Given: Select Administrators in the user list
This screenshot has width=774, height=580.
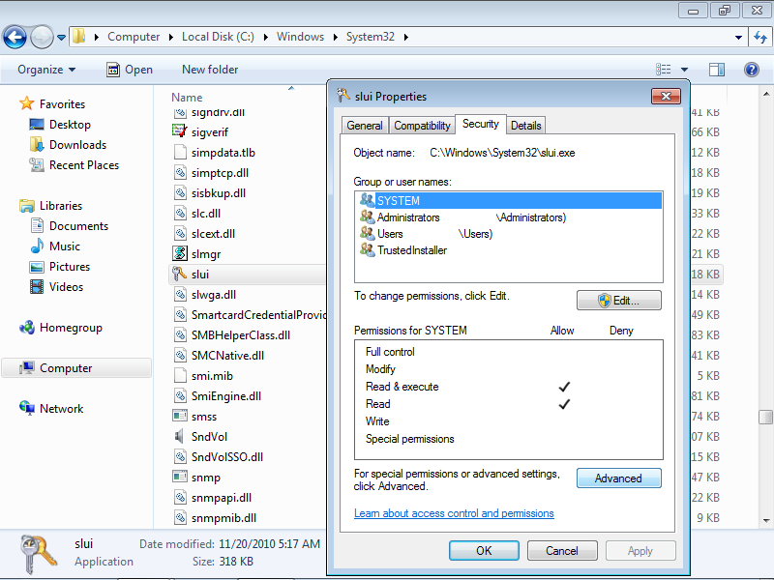Looking at the screenshot, I should click(509, 217).
